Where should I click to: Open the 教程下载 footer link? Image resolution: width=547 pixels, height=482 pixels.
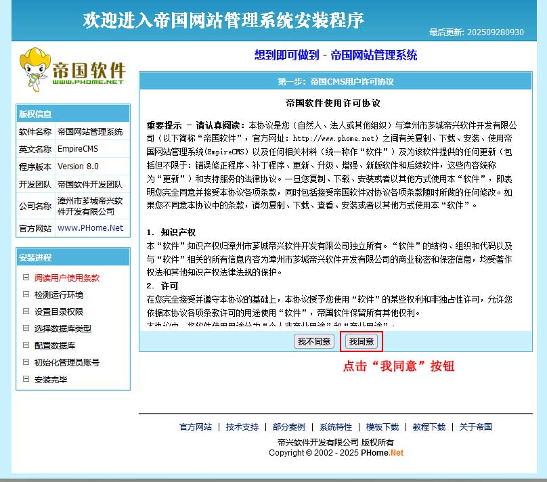click(429, 427)
